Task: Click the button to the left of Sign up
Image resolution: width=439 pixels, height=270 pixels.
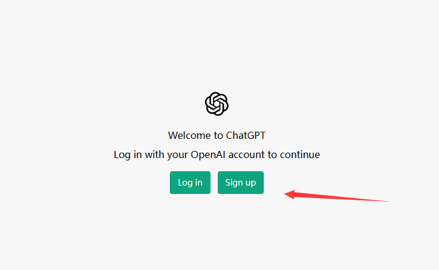Action: click(190, 183)
